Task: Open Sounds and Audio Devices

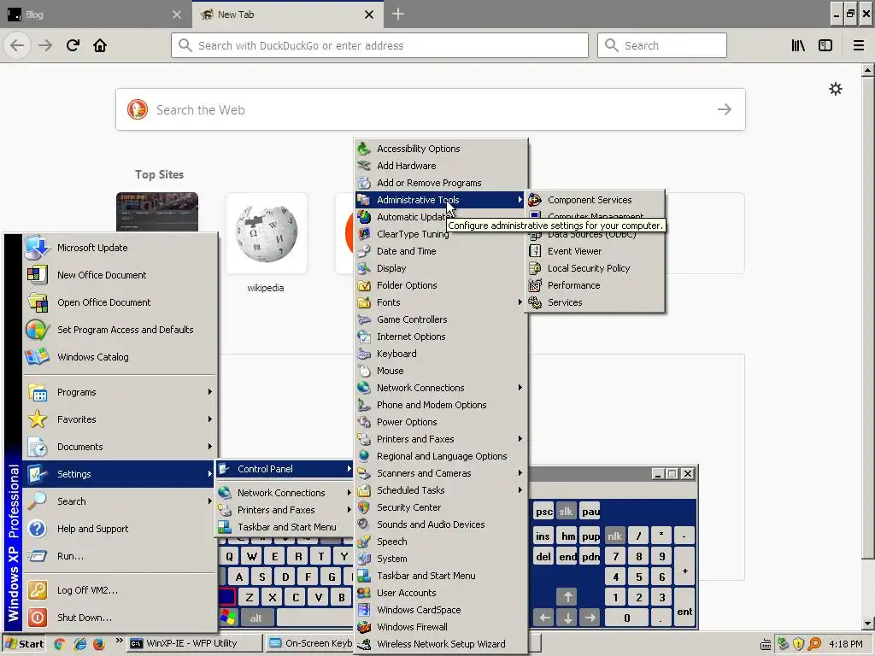Action: (441, 524)
